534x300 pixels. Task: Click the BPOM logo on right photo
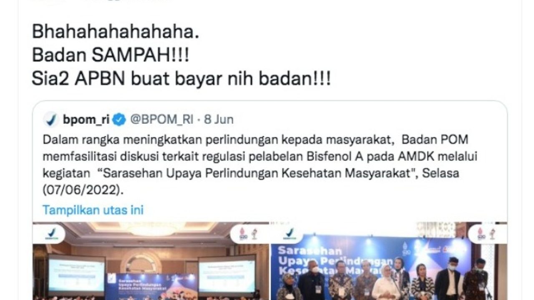tap(290, 235)
